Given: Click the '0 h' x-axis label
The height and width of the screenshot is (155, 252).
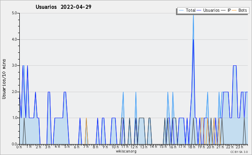Looking at the screenshot, I should click(19, 147).
